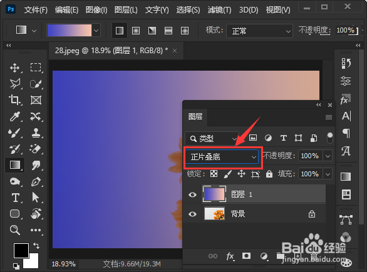
Task: Select the Path Selection tool
Action: (x=35, y=198)
